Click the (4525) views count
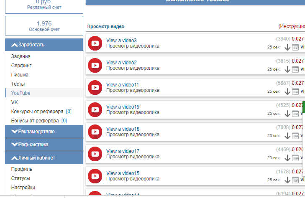Image resolution: width=305 pixels, height=198 pixels. point(283,105)
